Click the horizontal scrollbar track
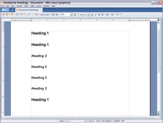 coord(79,117)
